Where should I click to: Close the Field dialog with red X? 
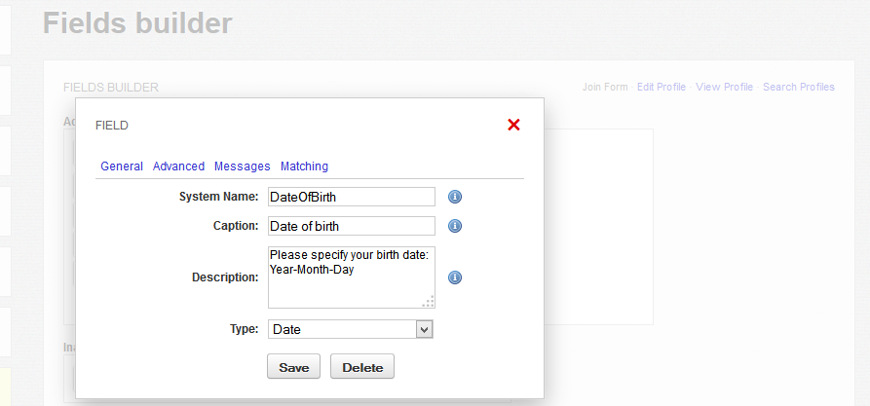point(514,125)
